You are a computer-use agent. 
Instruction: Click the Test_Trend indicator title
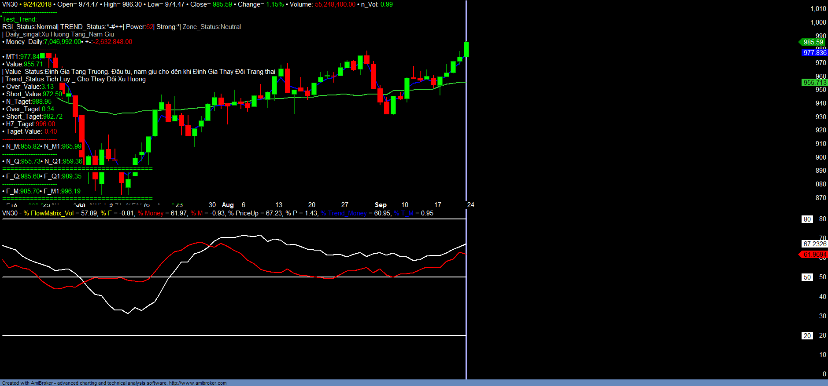pos(20,19)
